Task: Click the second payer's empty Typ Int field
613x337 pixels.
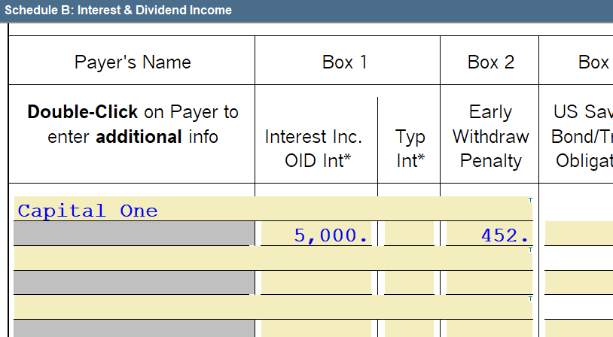Action: click(x=409, y=283)
